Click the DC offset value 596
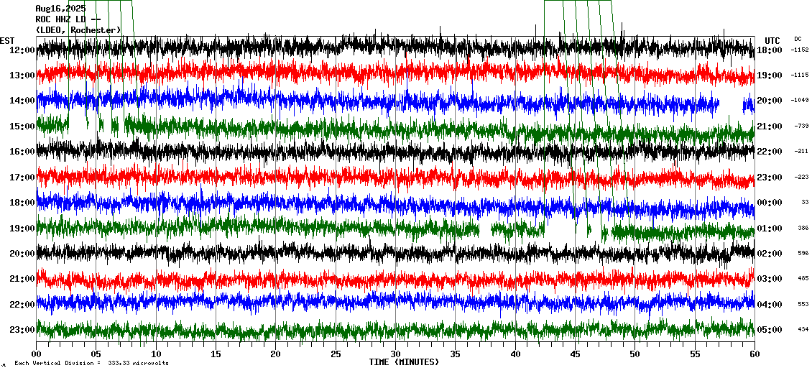The width and height of the screenshot is (812, 373). pos(803,254)
